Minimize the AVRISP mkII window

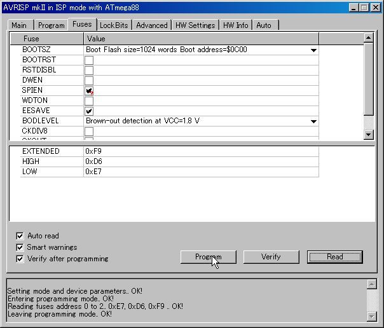coord(353,8)
